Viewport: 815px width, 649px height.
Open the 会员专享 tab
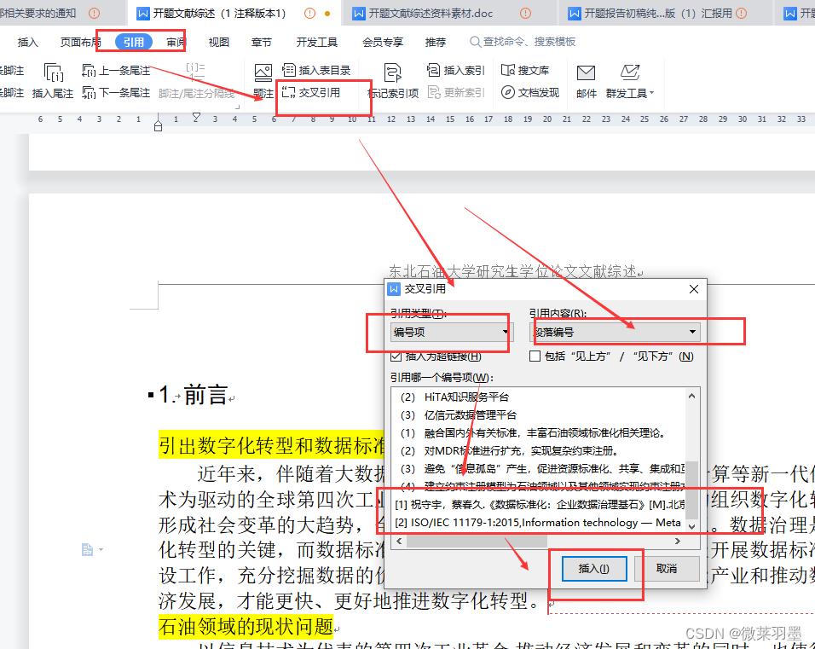coord(383,42)
